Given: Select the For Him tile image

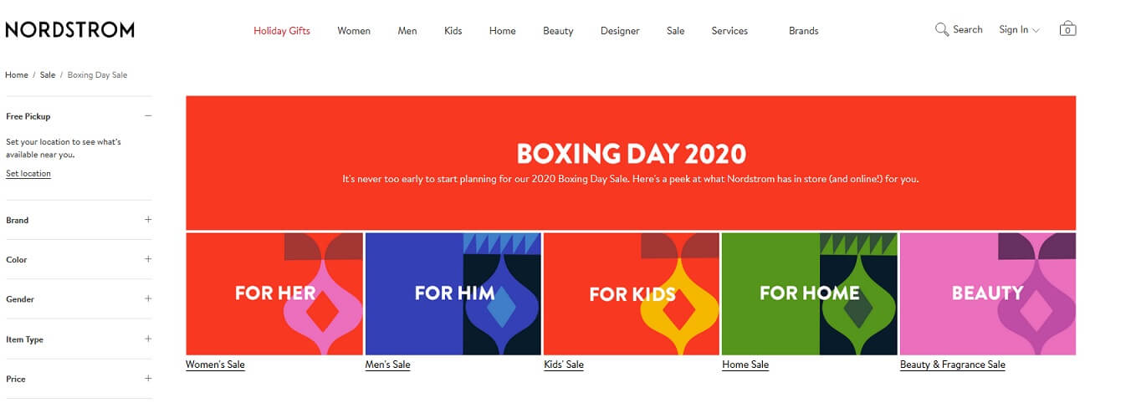Looking at the screenshot, I should click(453, 293).
